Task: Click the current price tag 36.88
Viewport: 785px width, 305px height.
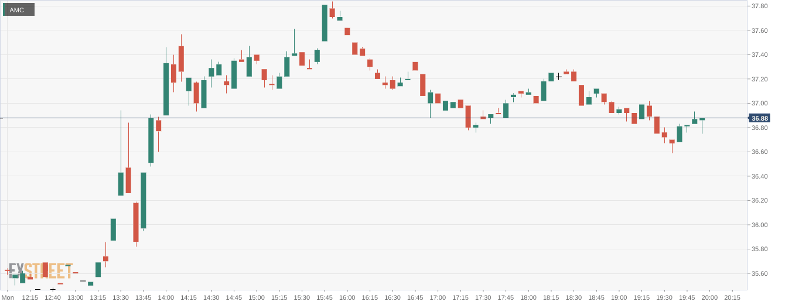Action: tap(759, 118)
